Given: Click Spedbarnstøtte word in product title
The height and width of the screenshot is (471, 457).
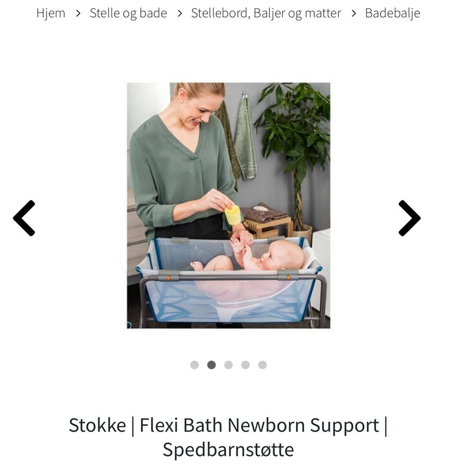Looking at the screenshot, I should tap(228, 450).
